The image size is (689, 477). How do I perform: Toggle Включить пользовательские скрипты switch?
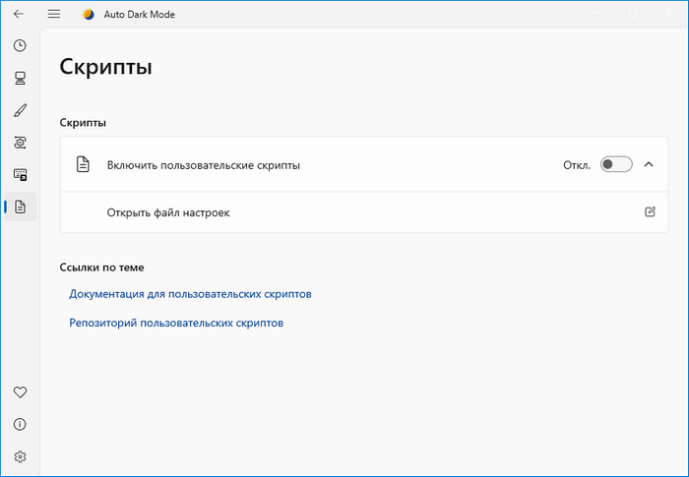(616, 164)
